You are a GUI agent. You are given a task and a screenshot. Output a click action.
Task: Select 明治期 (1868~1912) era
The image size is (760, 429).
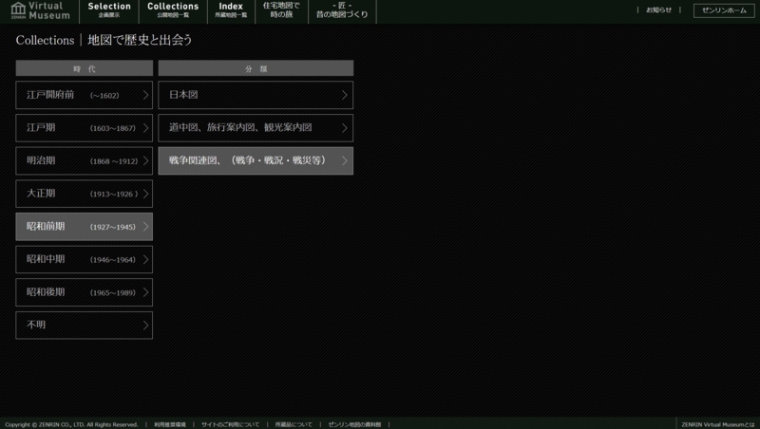click(84, 160)
